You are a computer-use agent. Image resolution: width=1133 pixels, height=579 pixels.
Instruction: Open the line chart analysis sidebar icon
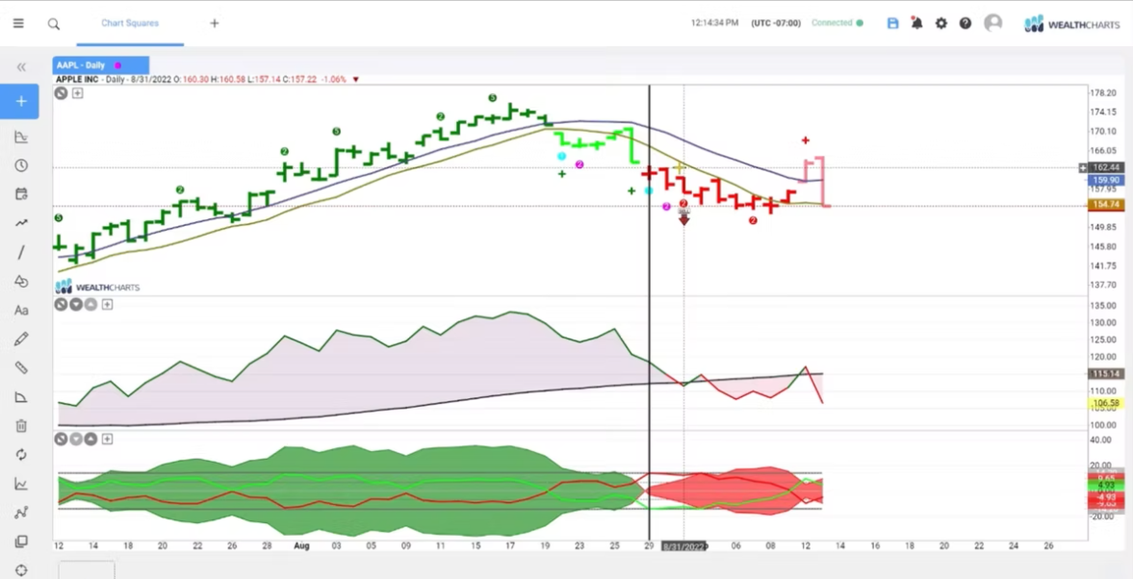[x=21, y=484]
